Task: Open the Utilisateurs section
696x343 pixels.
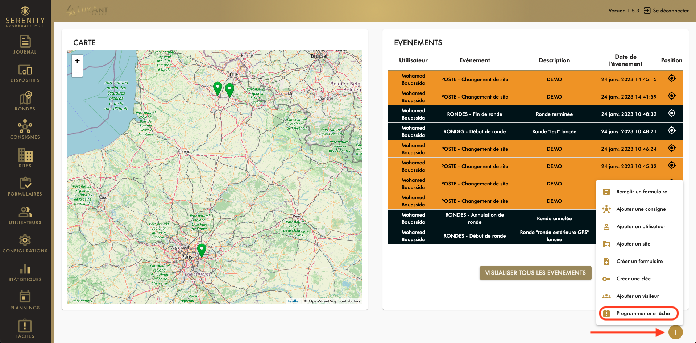Action: pos(25,215)
